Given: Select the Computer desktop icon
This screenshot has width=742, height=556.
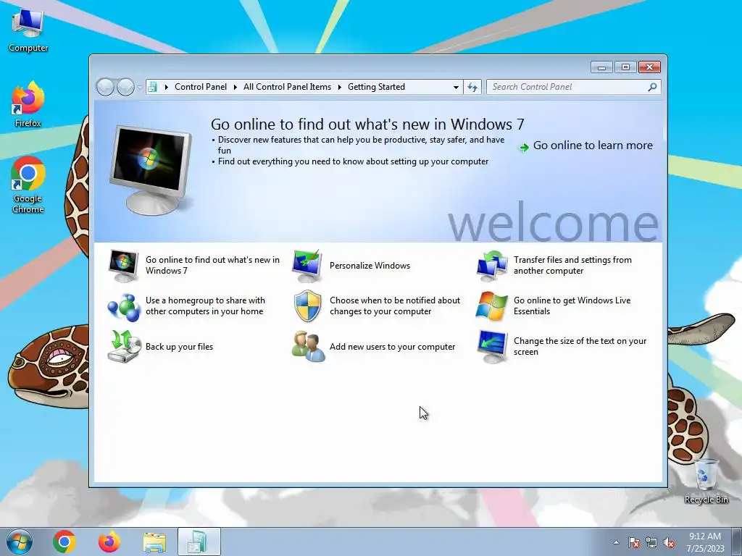Looking at the screenshot, I should click(28, 30).
